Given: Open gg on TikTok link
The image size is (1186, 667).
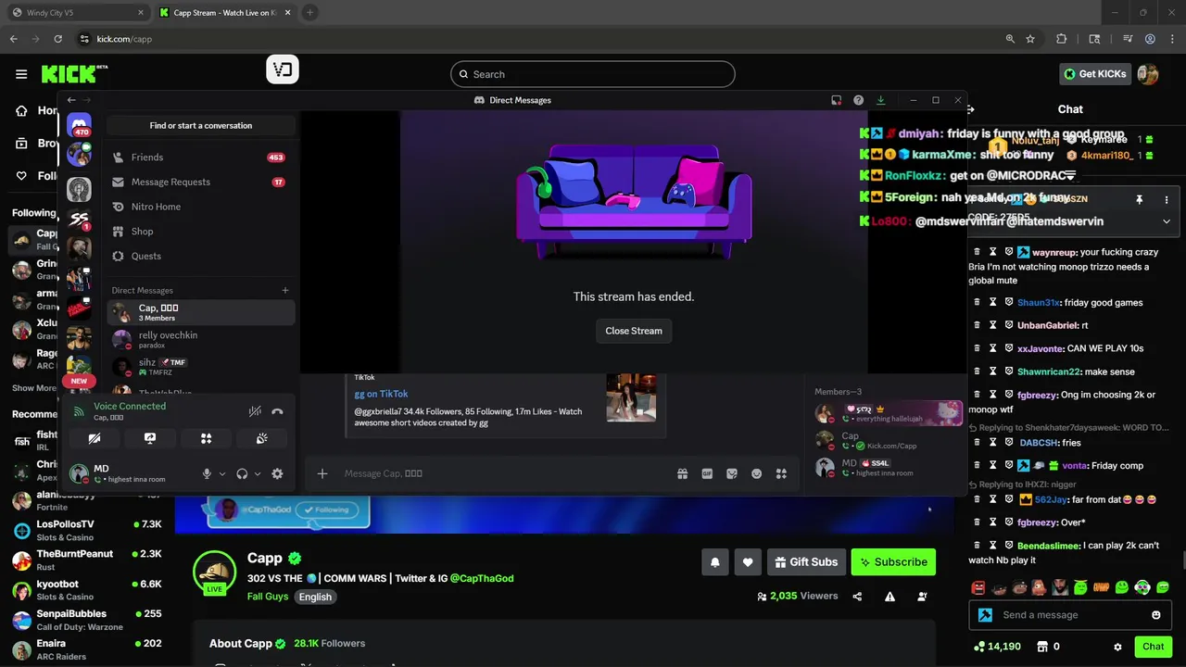Looking at the screenshot, I should coord(381,394).
